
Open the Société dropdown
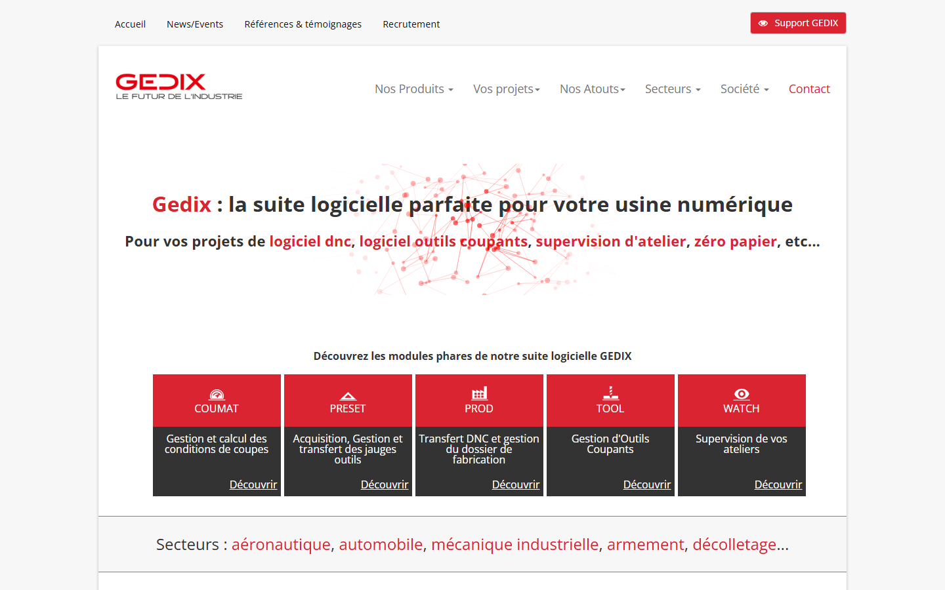pos(745,88)
